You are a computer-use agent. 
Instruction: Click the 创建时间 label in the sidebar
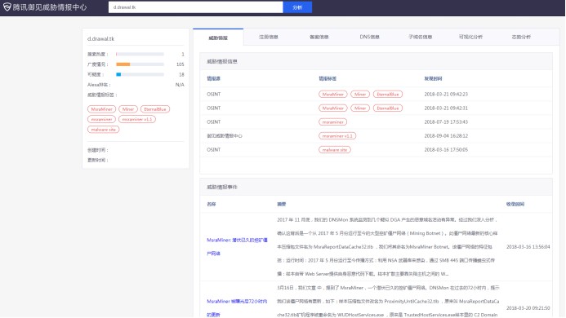pos(98,150)
